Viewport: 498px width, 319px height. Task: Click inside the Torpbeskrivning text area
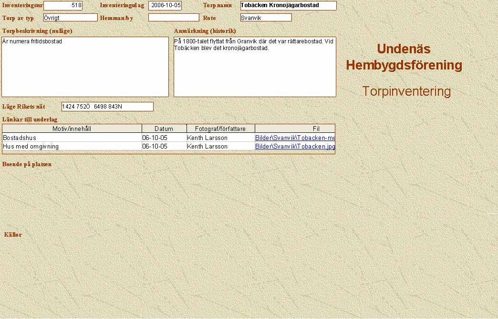click(x=85, y=67)
